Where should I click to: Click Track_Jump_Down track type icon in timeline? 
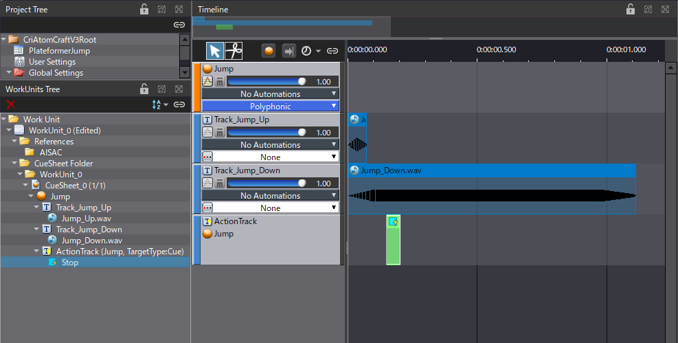[207, 171]
